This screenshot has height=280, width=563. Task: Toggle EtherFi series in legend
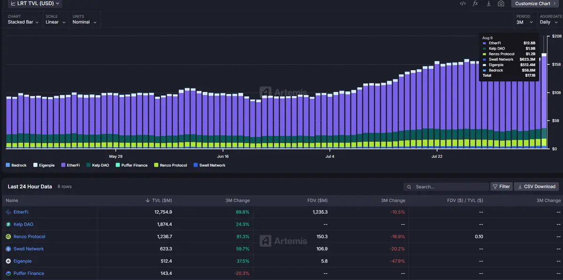[x=70, y=165]
